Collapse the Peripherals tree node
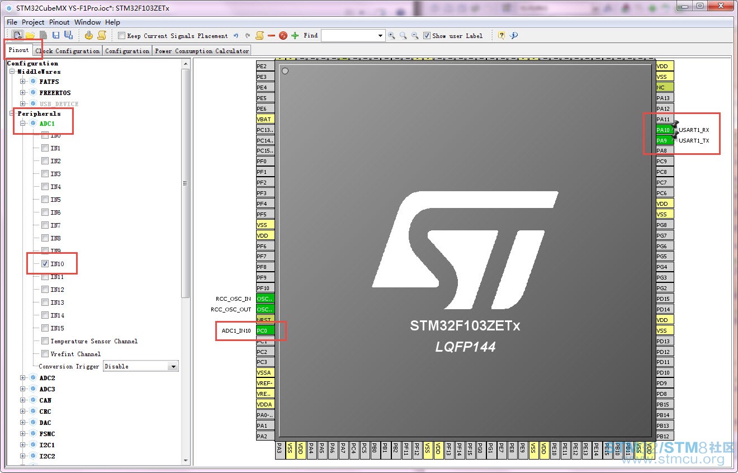The height and width of the screenshot is (473, 738). [12, 113]
